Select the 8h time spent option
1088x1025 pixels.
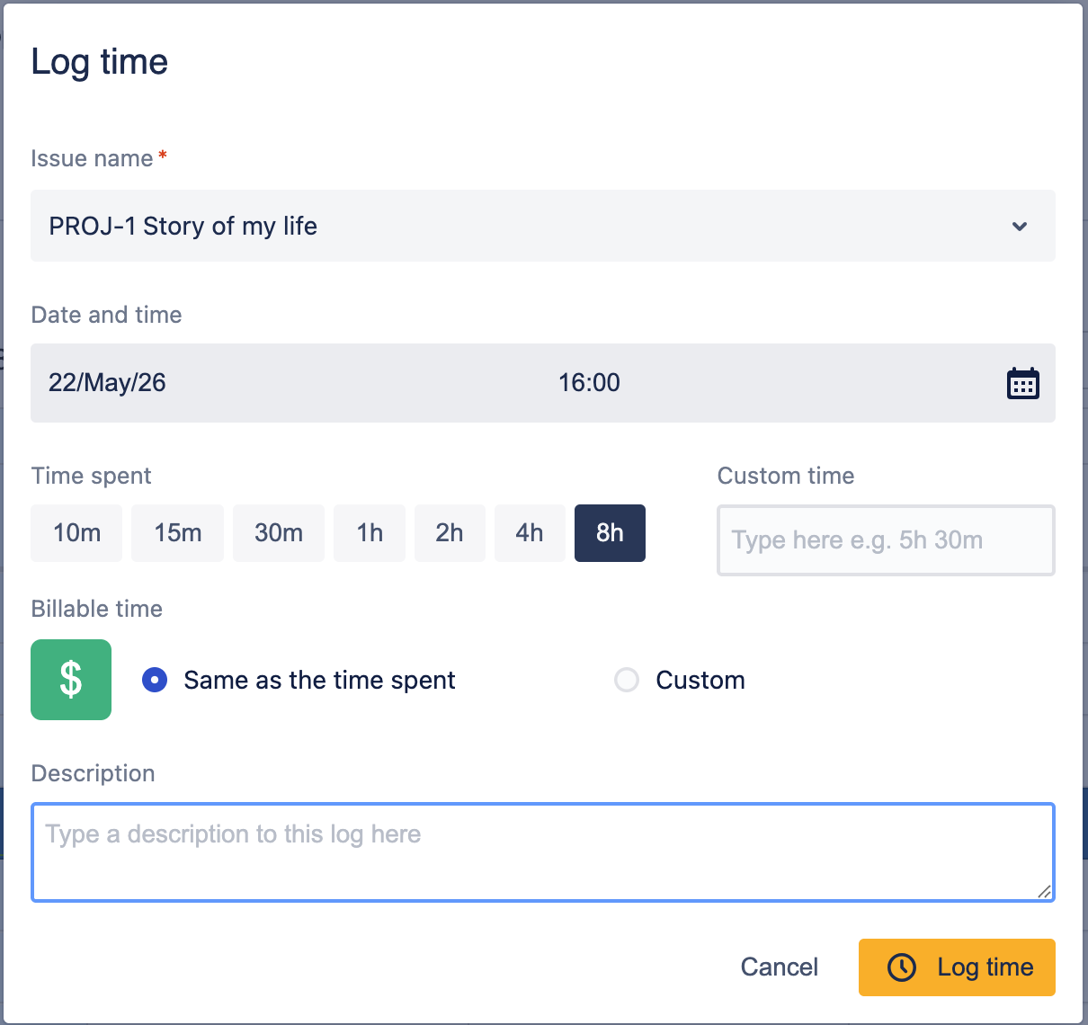coord(610,533)
